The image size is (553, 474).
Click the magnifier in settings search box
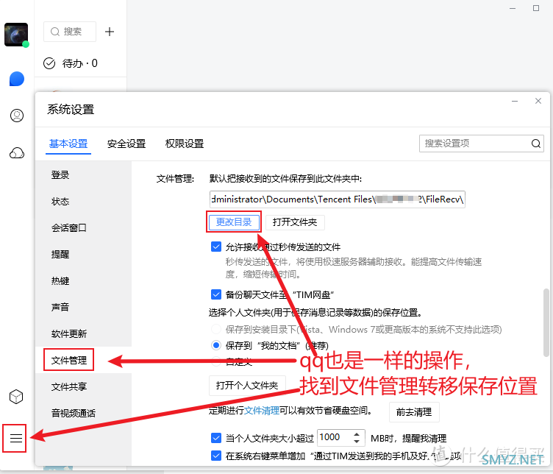pos(535,144)
